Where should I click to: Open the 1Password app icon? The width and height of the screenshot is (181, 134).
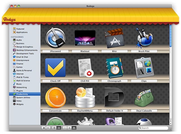tap(56, 38)
